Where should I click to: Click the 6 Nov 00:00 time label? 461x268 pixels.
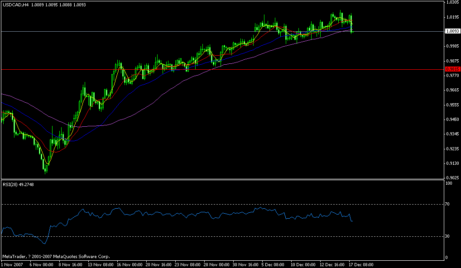[42, 264]
